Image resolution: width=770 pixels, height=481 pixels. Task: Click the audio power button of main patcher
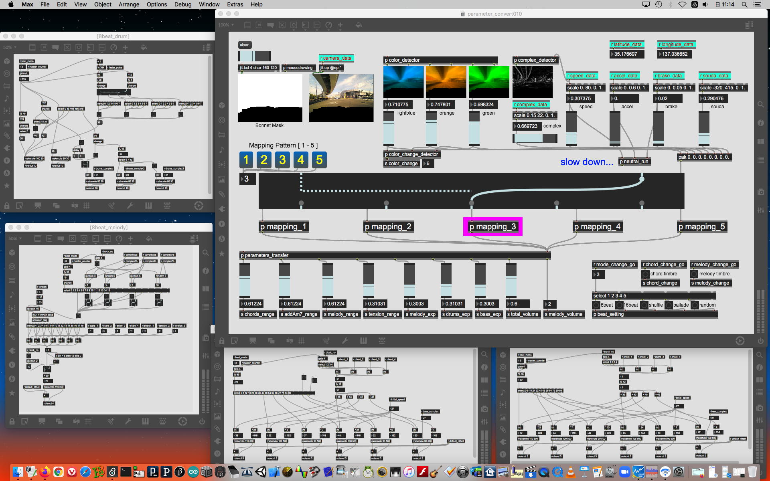760,341
